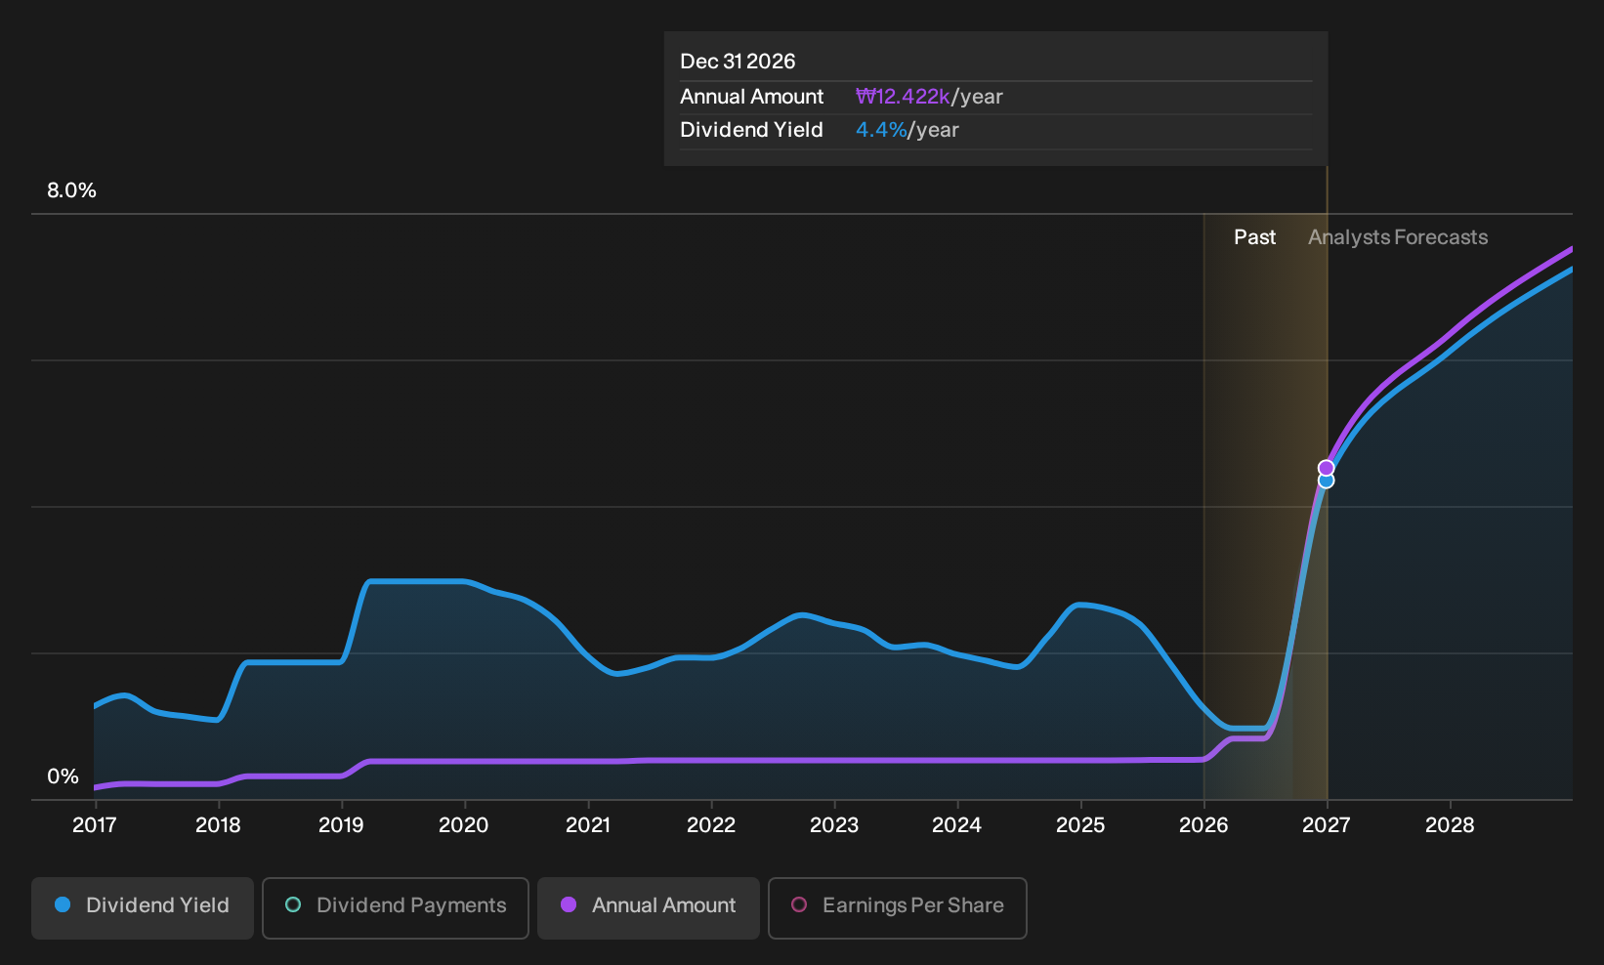The height and width of the screenshot is (965, 1604).
Task: Click the 2028 x-axis label
Action: pos(1450,825)
